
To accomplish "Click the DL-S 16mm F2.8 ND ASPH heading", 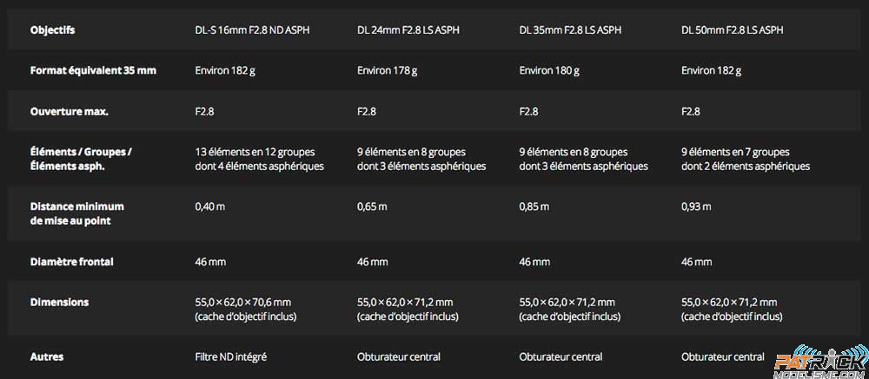I will pyautogui.click(x=252, y=29).
